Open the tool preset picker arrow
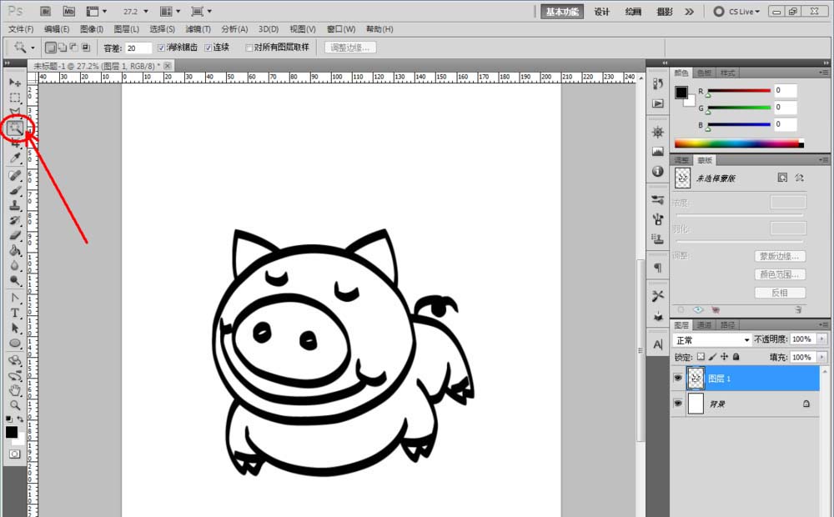This screenshot has height=517, width=834. 33,48
